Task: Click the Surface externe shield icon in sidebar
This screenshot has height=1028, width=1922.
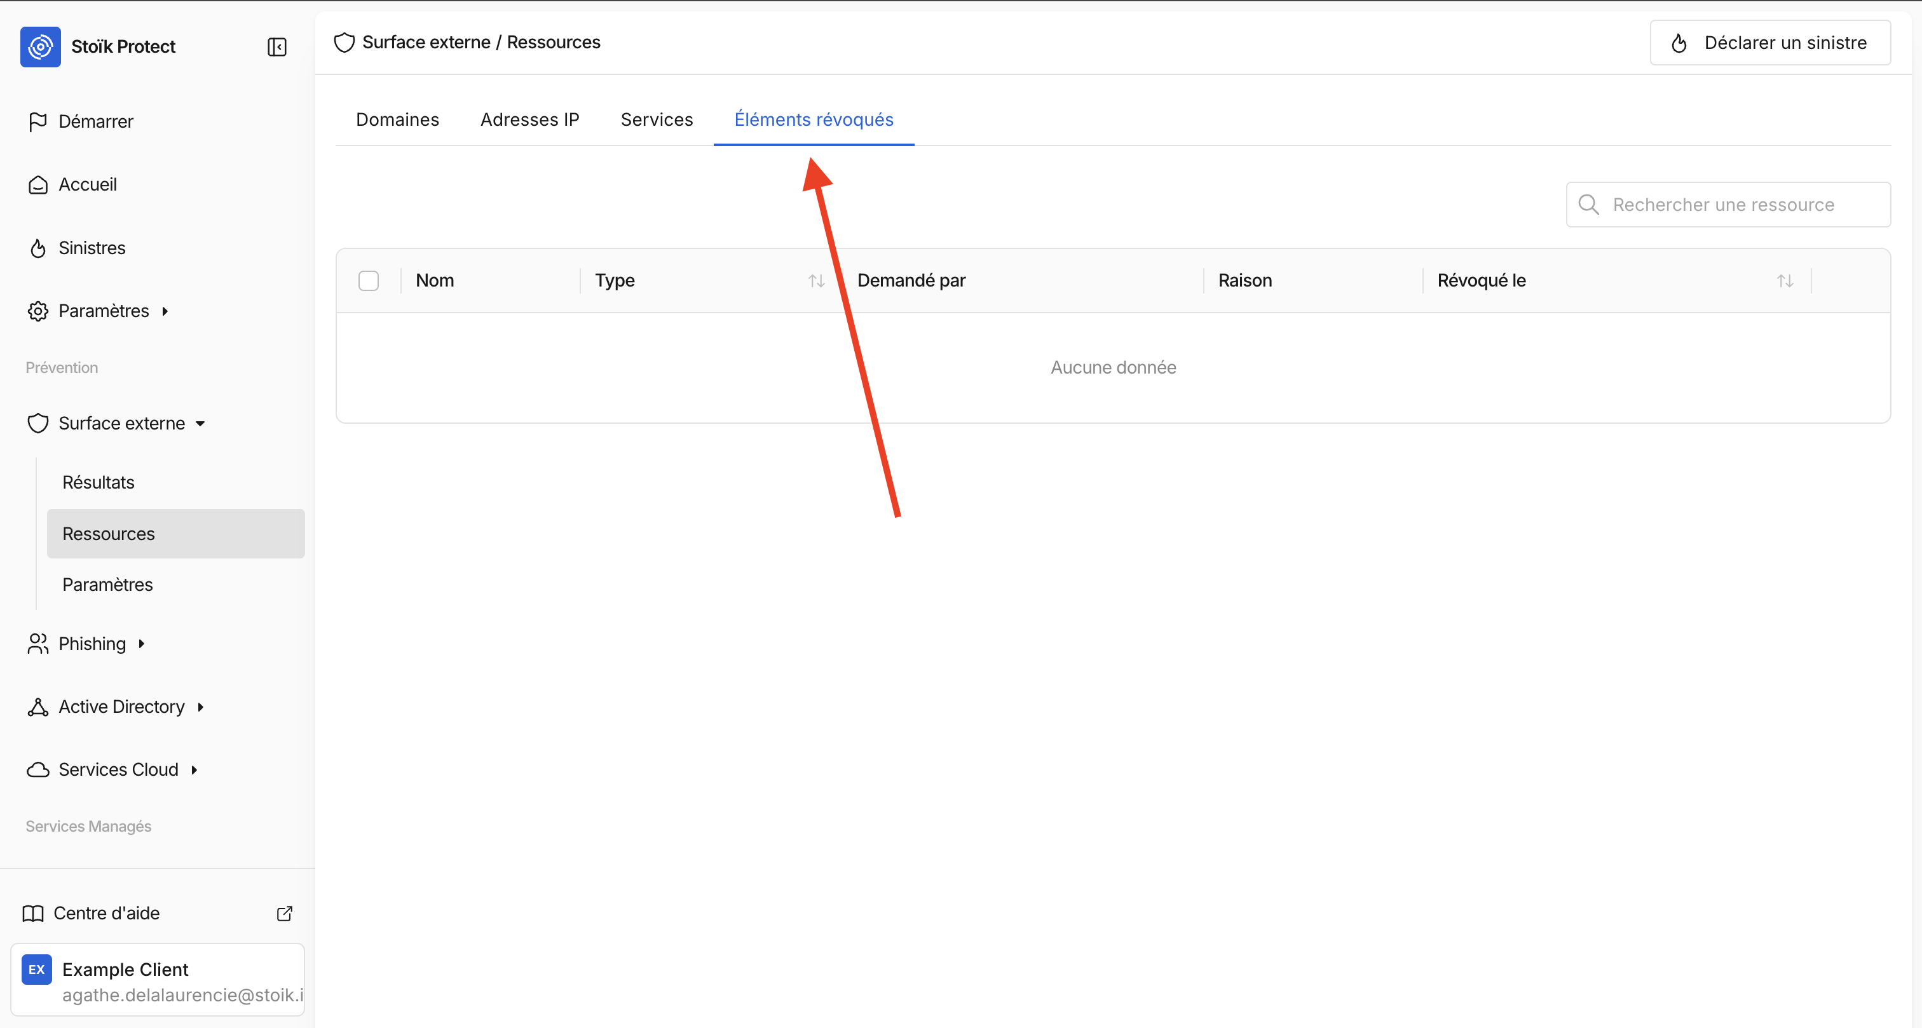Action: [37, 423]
